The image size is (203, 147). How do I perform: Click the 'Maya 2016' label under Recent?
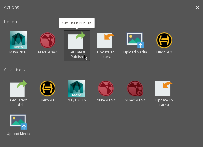(x=18, y=52)
